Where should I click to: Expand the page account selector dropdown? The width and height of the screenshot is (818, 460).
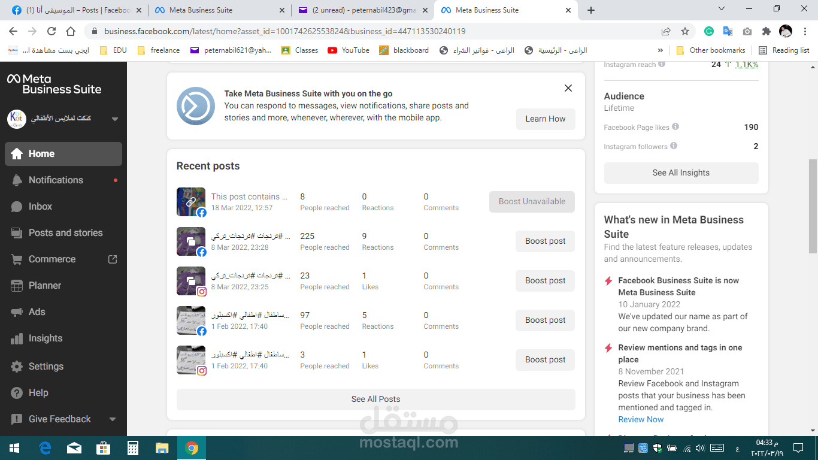click(115, 119)
